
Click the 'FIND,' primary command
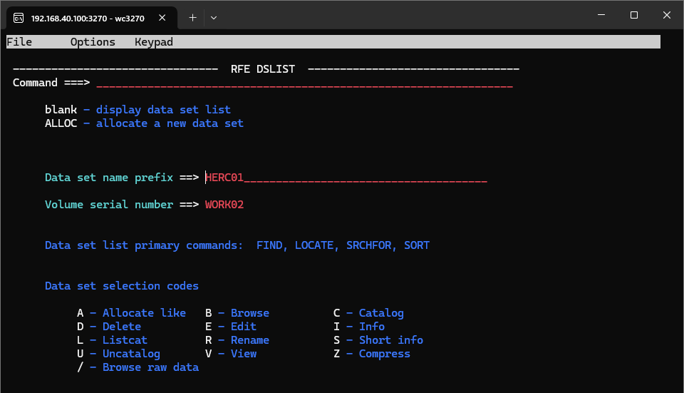point(271,245)
